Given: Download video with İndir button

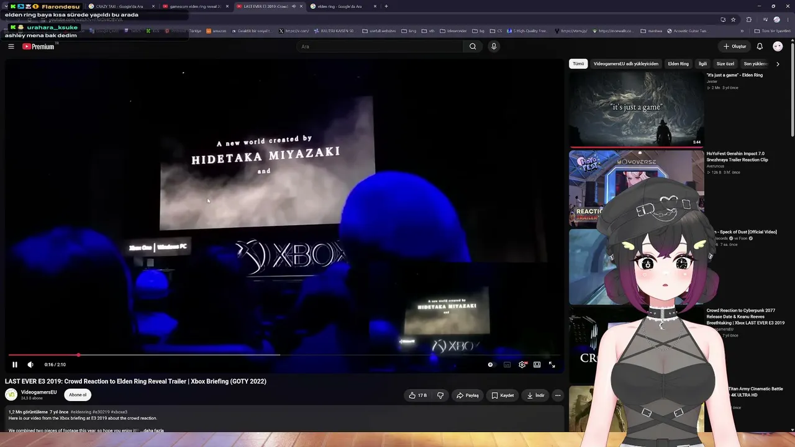Looking at the screenshot, I should click(x=536, y=395).
